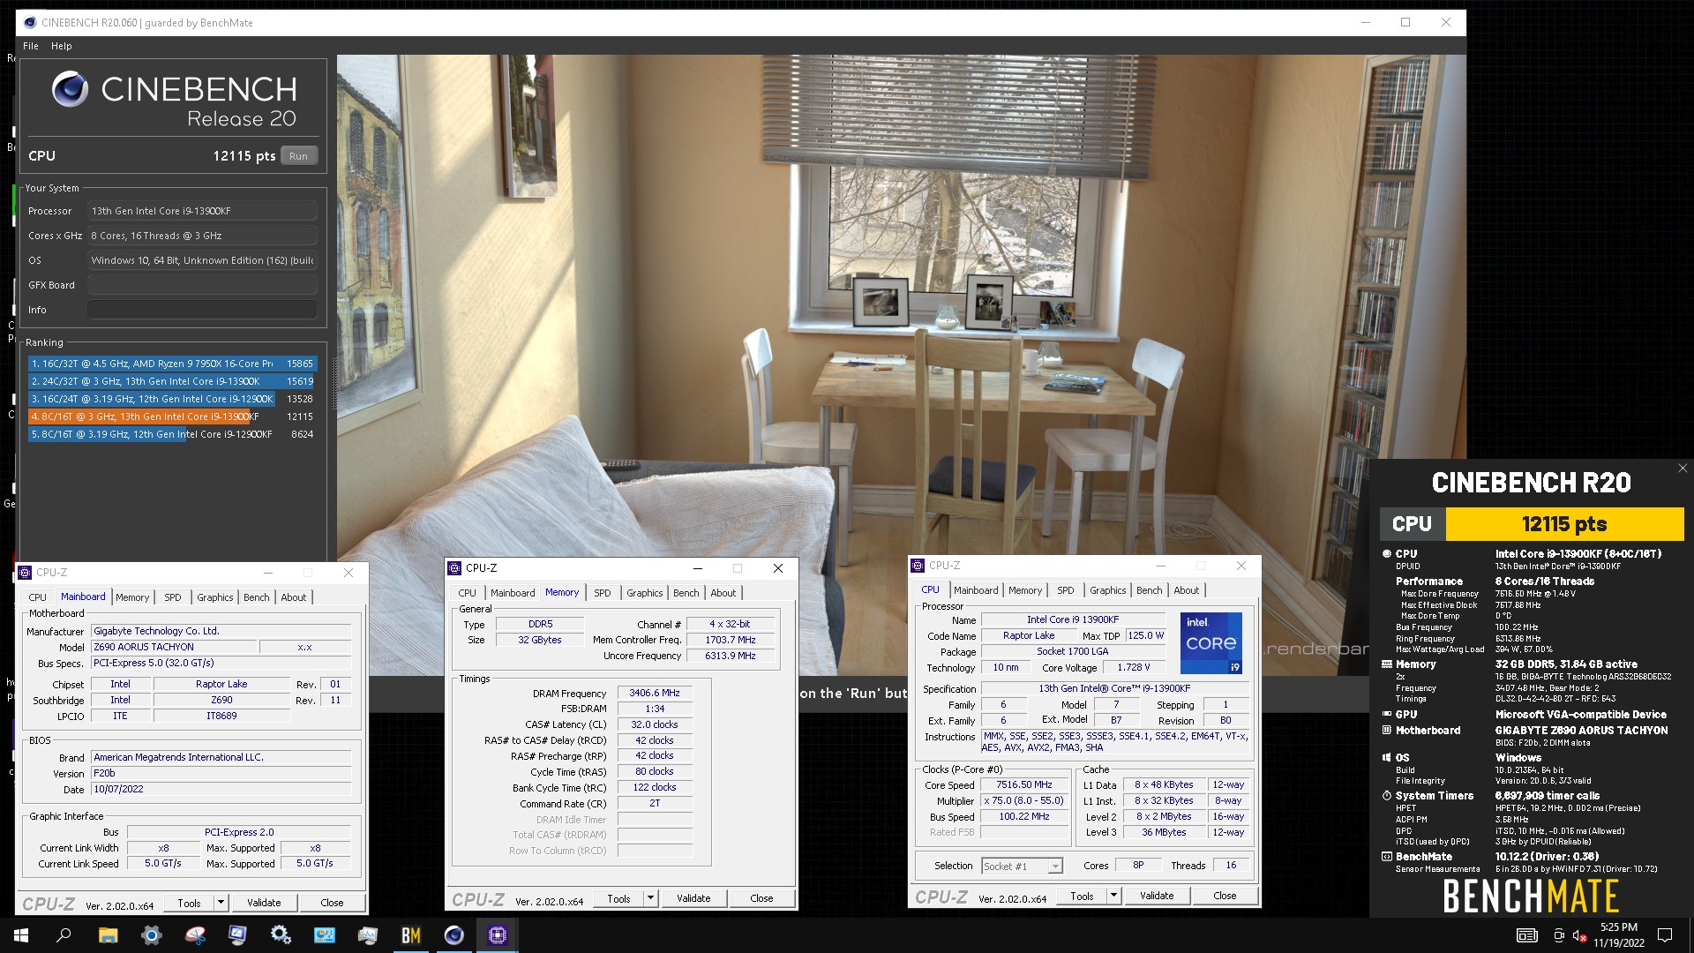Click the CPU-Z icon in right window titlebar

pyautogui.click(x=918, y=566)
